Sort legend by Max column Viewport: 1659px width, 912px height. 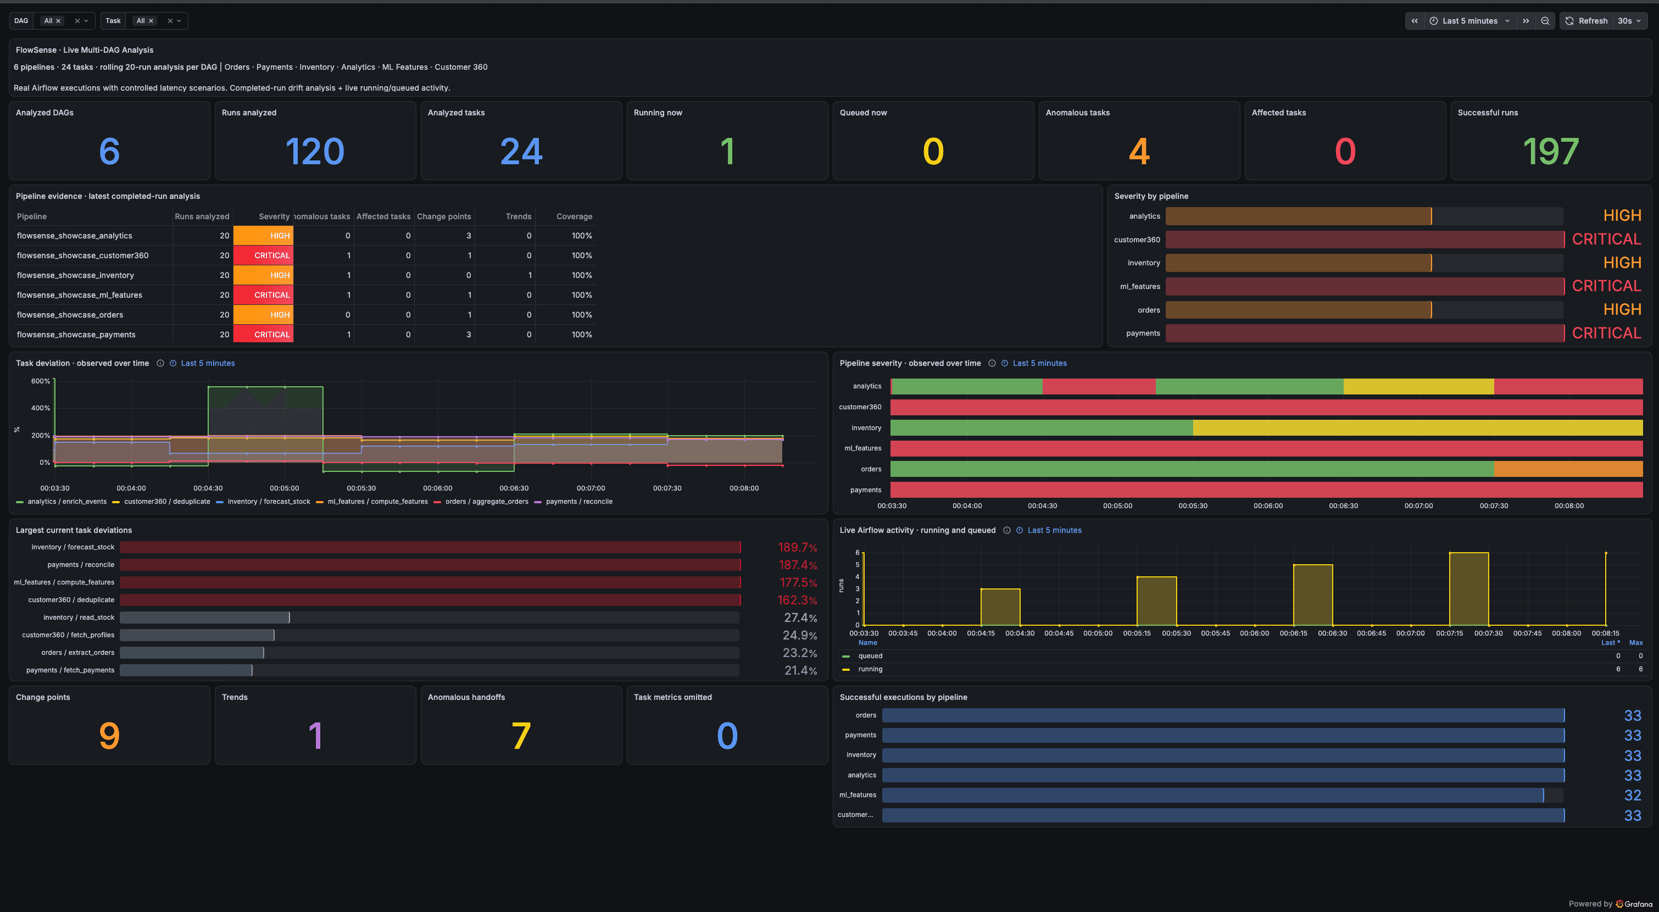[1636, 643]
